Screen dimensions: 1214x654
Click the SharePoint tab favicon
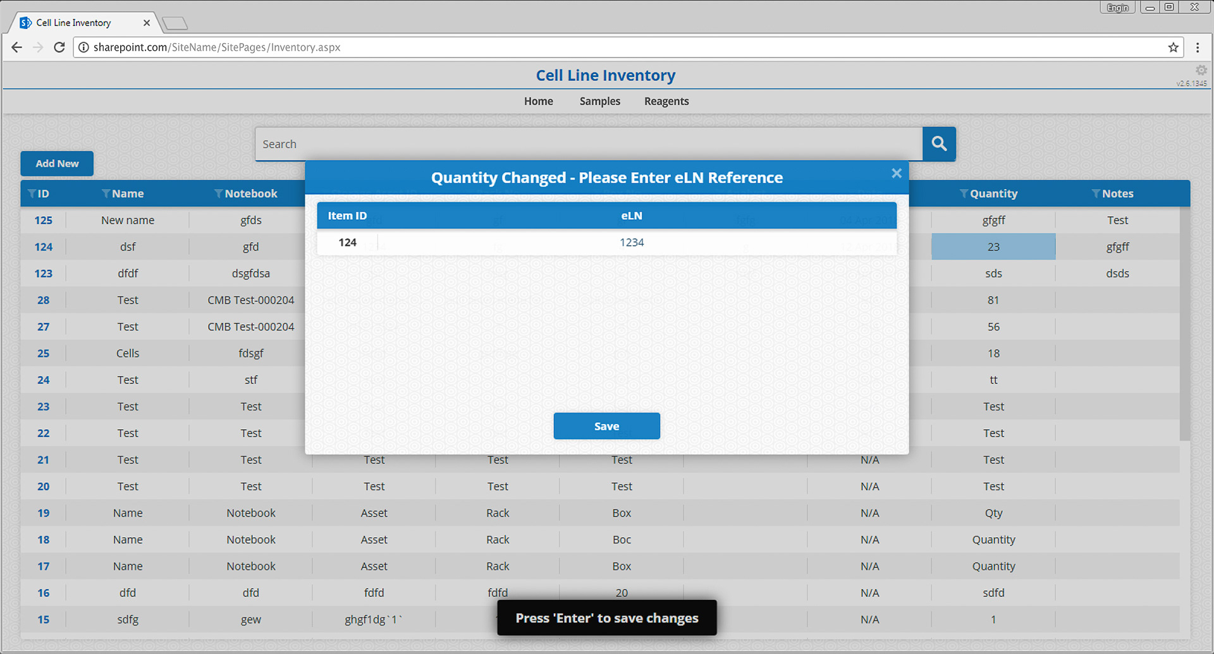click(x=26, y=23)
